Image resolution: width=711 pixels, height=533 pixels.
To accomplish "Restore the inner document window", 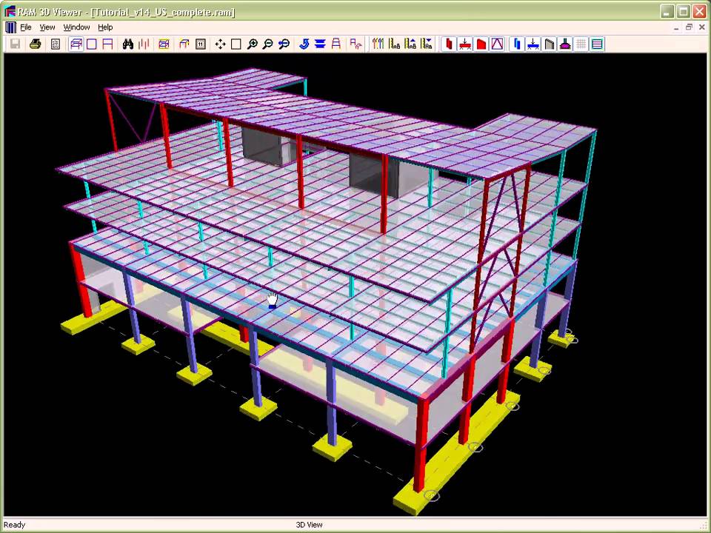I will pos(689,27).
